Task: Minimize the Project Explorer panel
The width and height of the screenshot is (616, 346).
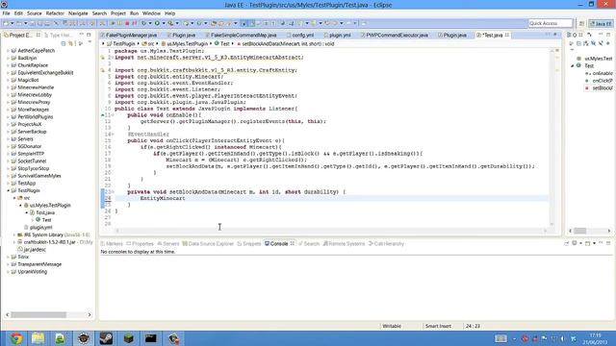Action: pyautogui.click(x=82, y=35)
